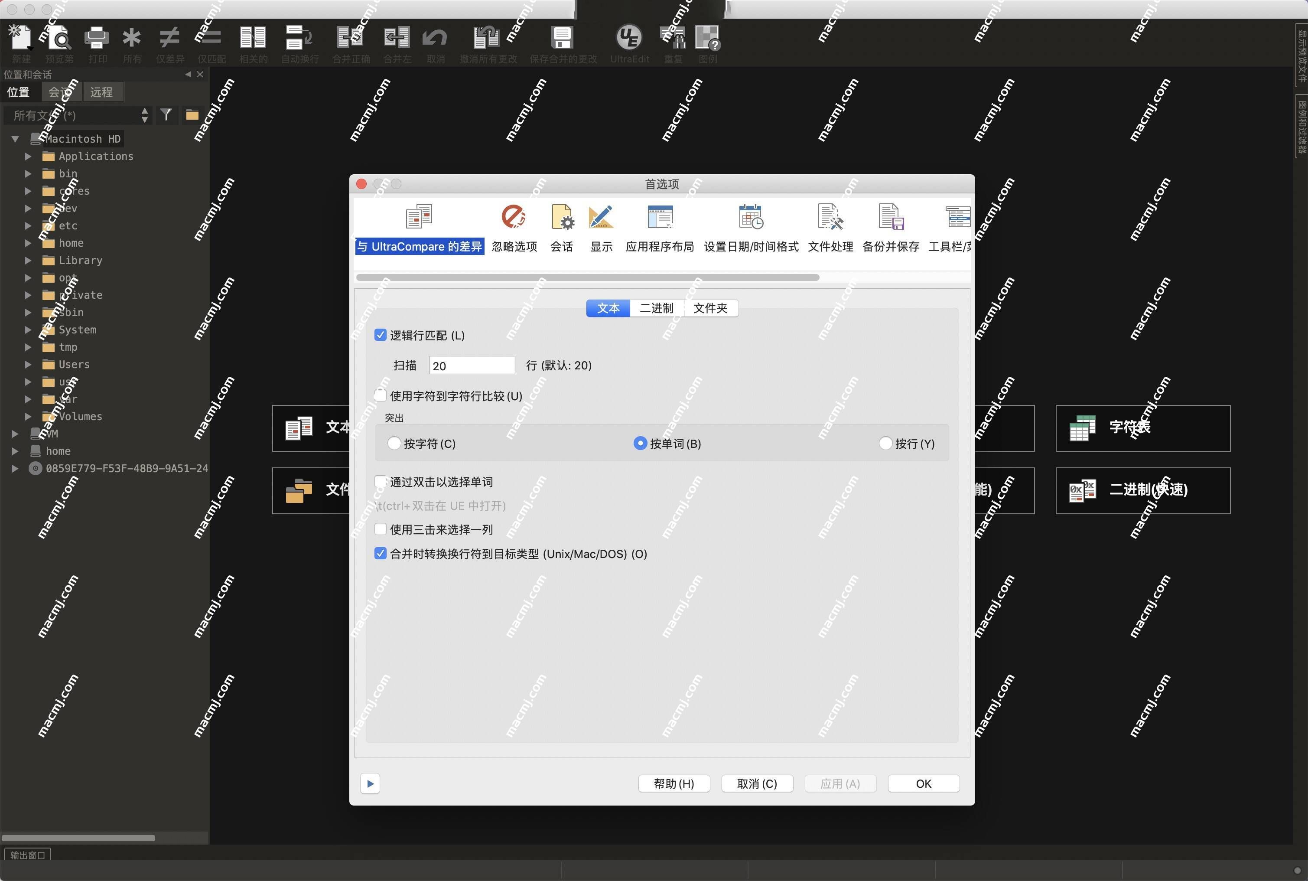The width and height of the screenshot is (1308, 881).
Task: Select 按单词 (B) radio button
Action: [x=640, y=443]
